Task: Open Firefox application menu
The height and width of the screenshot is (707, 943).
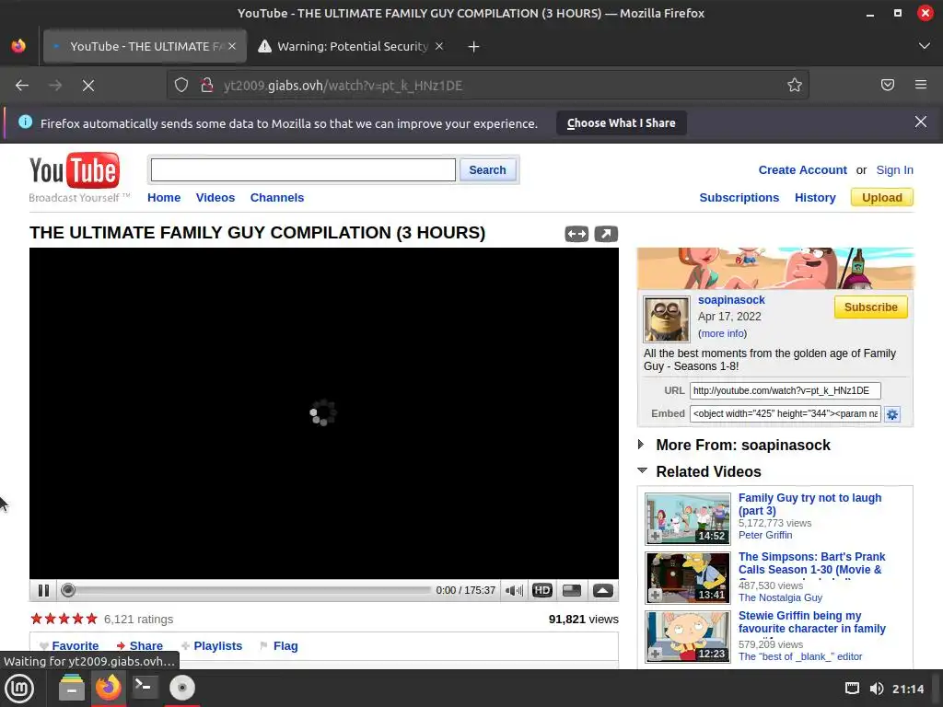Action: coord(920,86)
